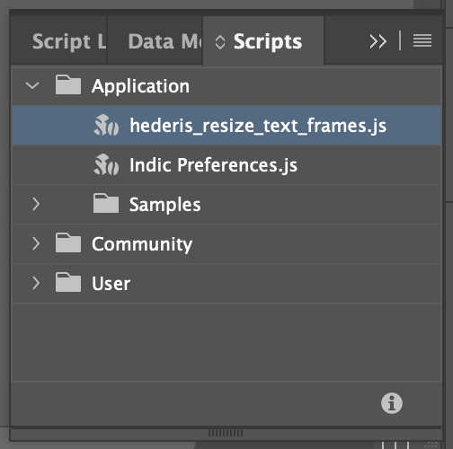The image size is (453, 449).
Task: Expand the Community folder chevron
Action: pos(36,243)
